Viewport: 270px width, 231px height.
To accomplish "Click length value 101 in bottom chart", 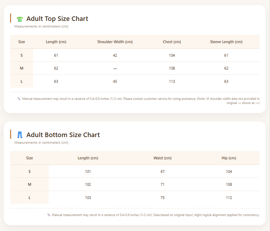I will [x=88, y=172].
